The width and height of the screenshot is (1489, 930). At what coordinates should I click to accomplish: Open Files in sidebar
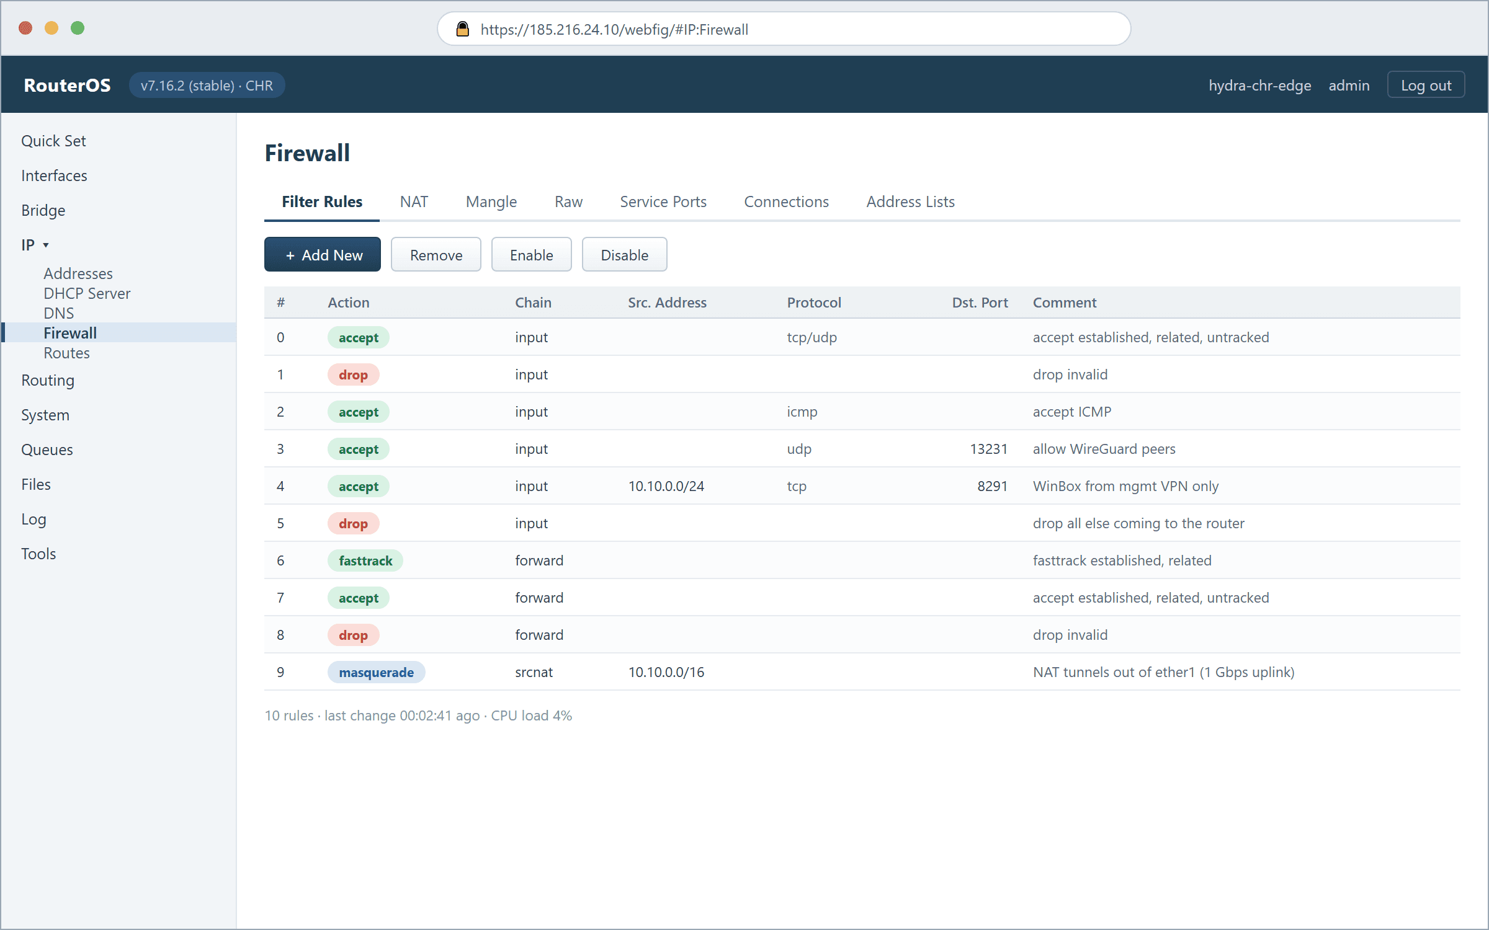point(36,484)
